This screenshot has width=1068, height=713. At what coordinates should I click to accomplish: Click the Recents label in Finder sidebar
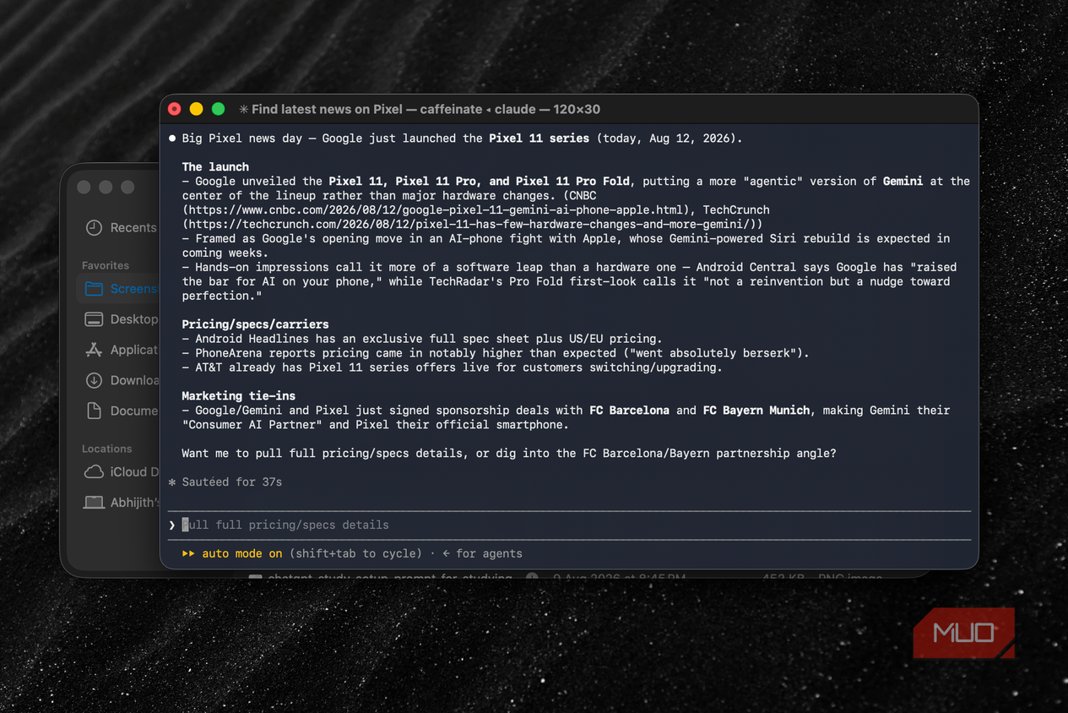pos(133,227)
